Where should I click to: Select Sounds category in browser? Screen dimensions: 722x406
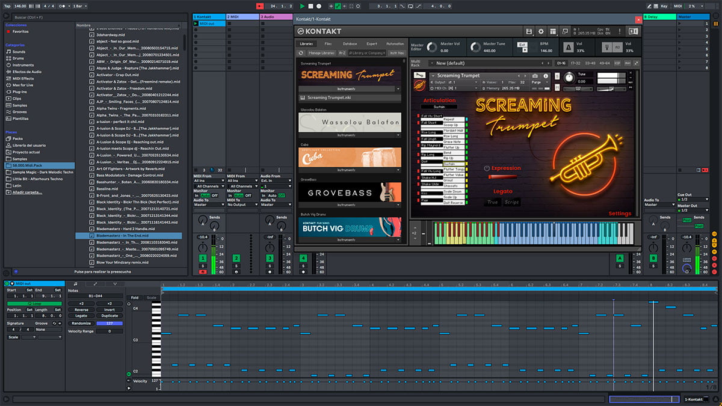click(19, 52)
